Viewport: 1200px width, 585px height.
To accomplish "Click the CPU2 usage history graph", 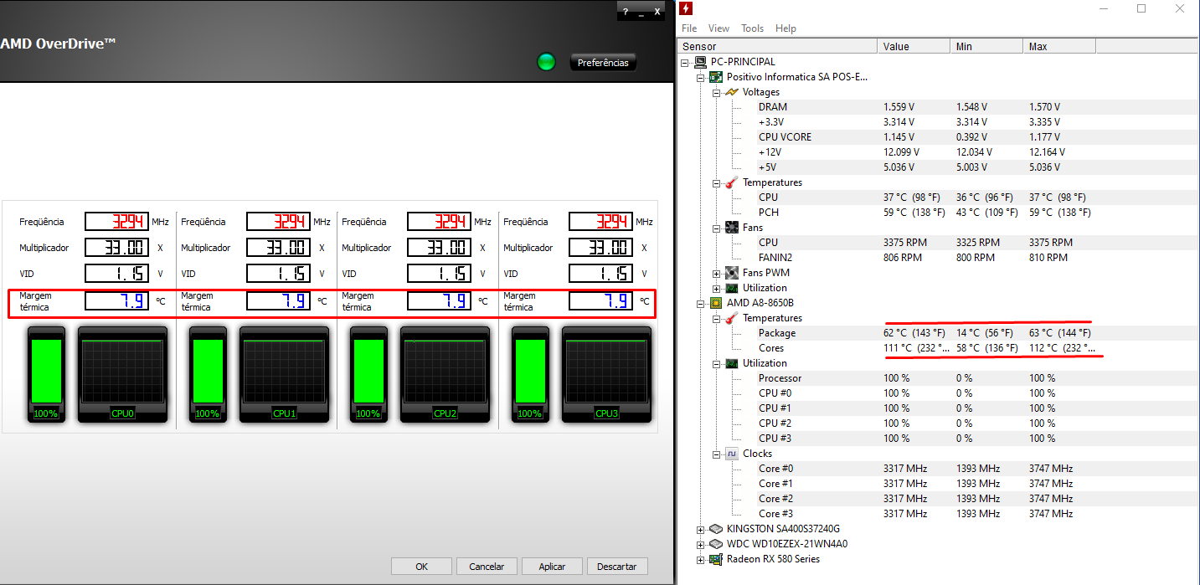I will pyautogui.click(x=445, y=372).
